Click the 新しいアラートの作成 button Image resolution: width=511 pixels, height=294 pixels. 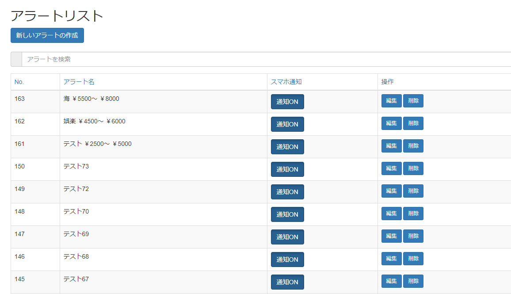click(x=47, y=35)
